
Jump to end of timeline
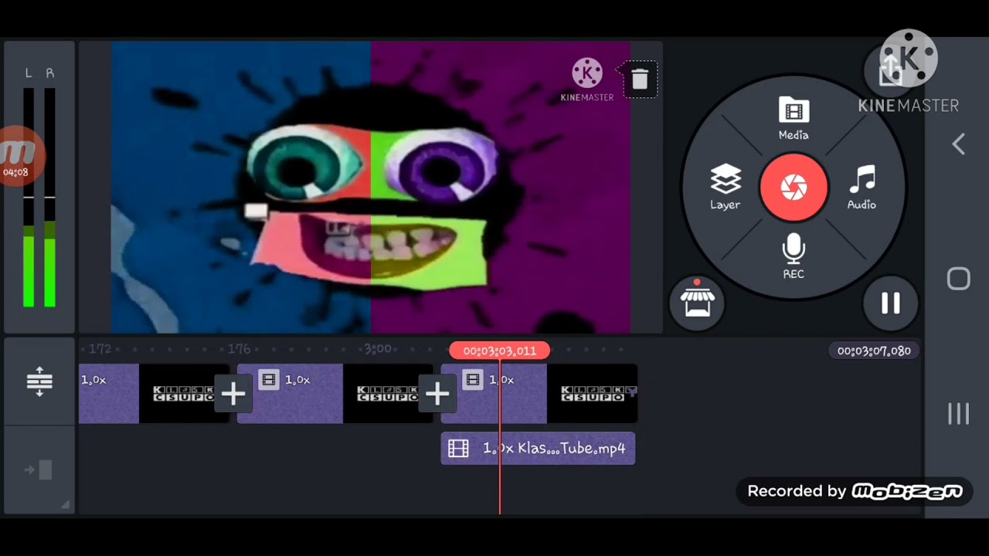[x=39, y=470]
